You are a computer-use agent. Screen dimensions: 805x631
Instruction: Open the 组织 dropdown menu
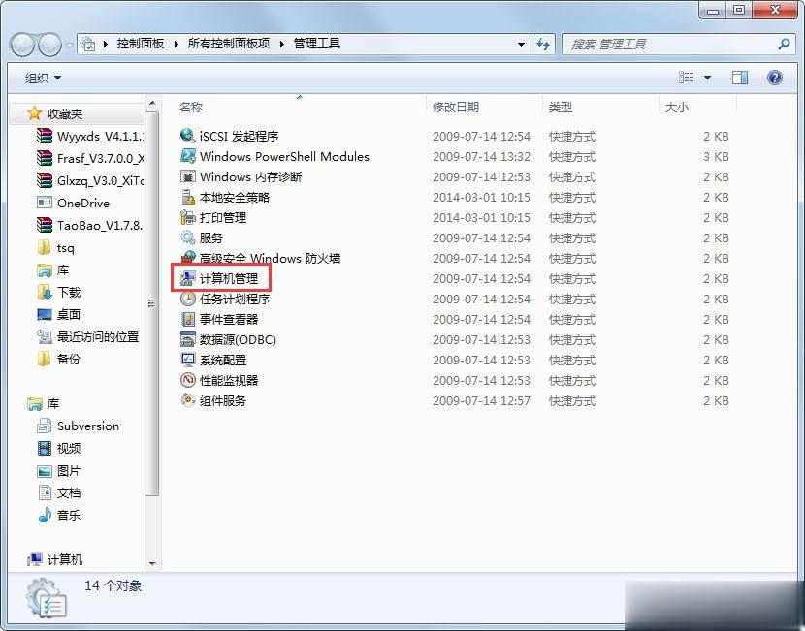pos(43,78)
